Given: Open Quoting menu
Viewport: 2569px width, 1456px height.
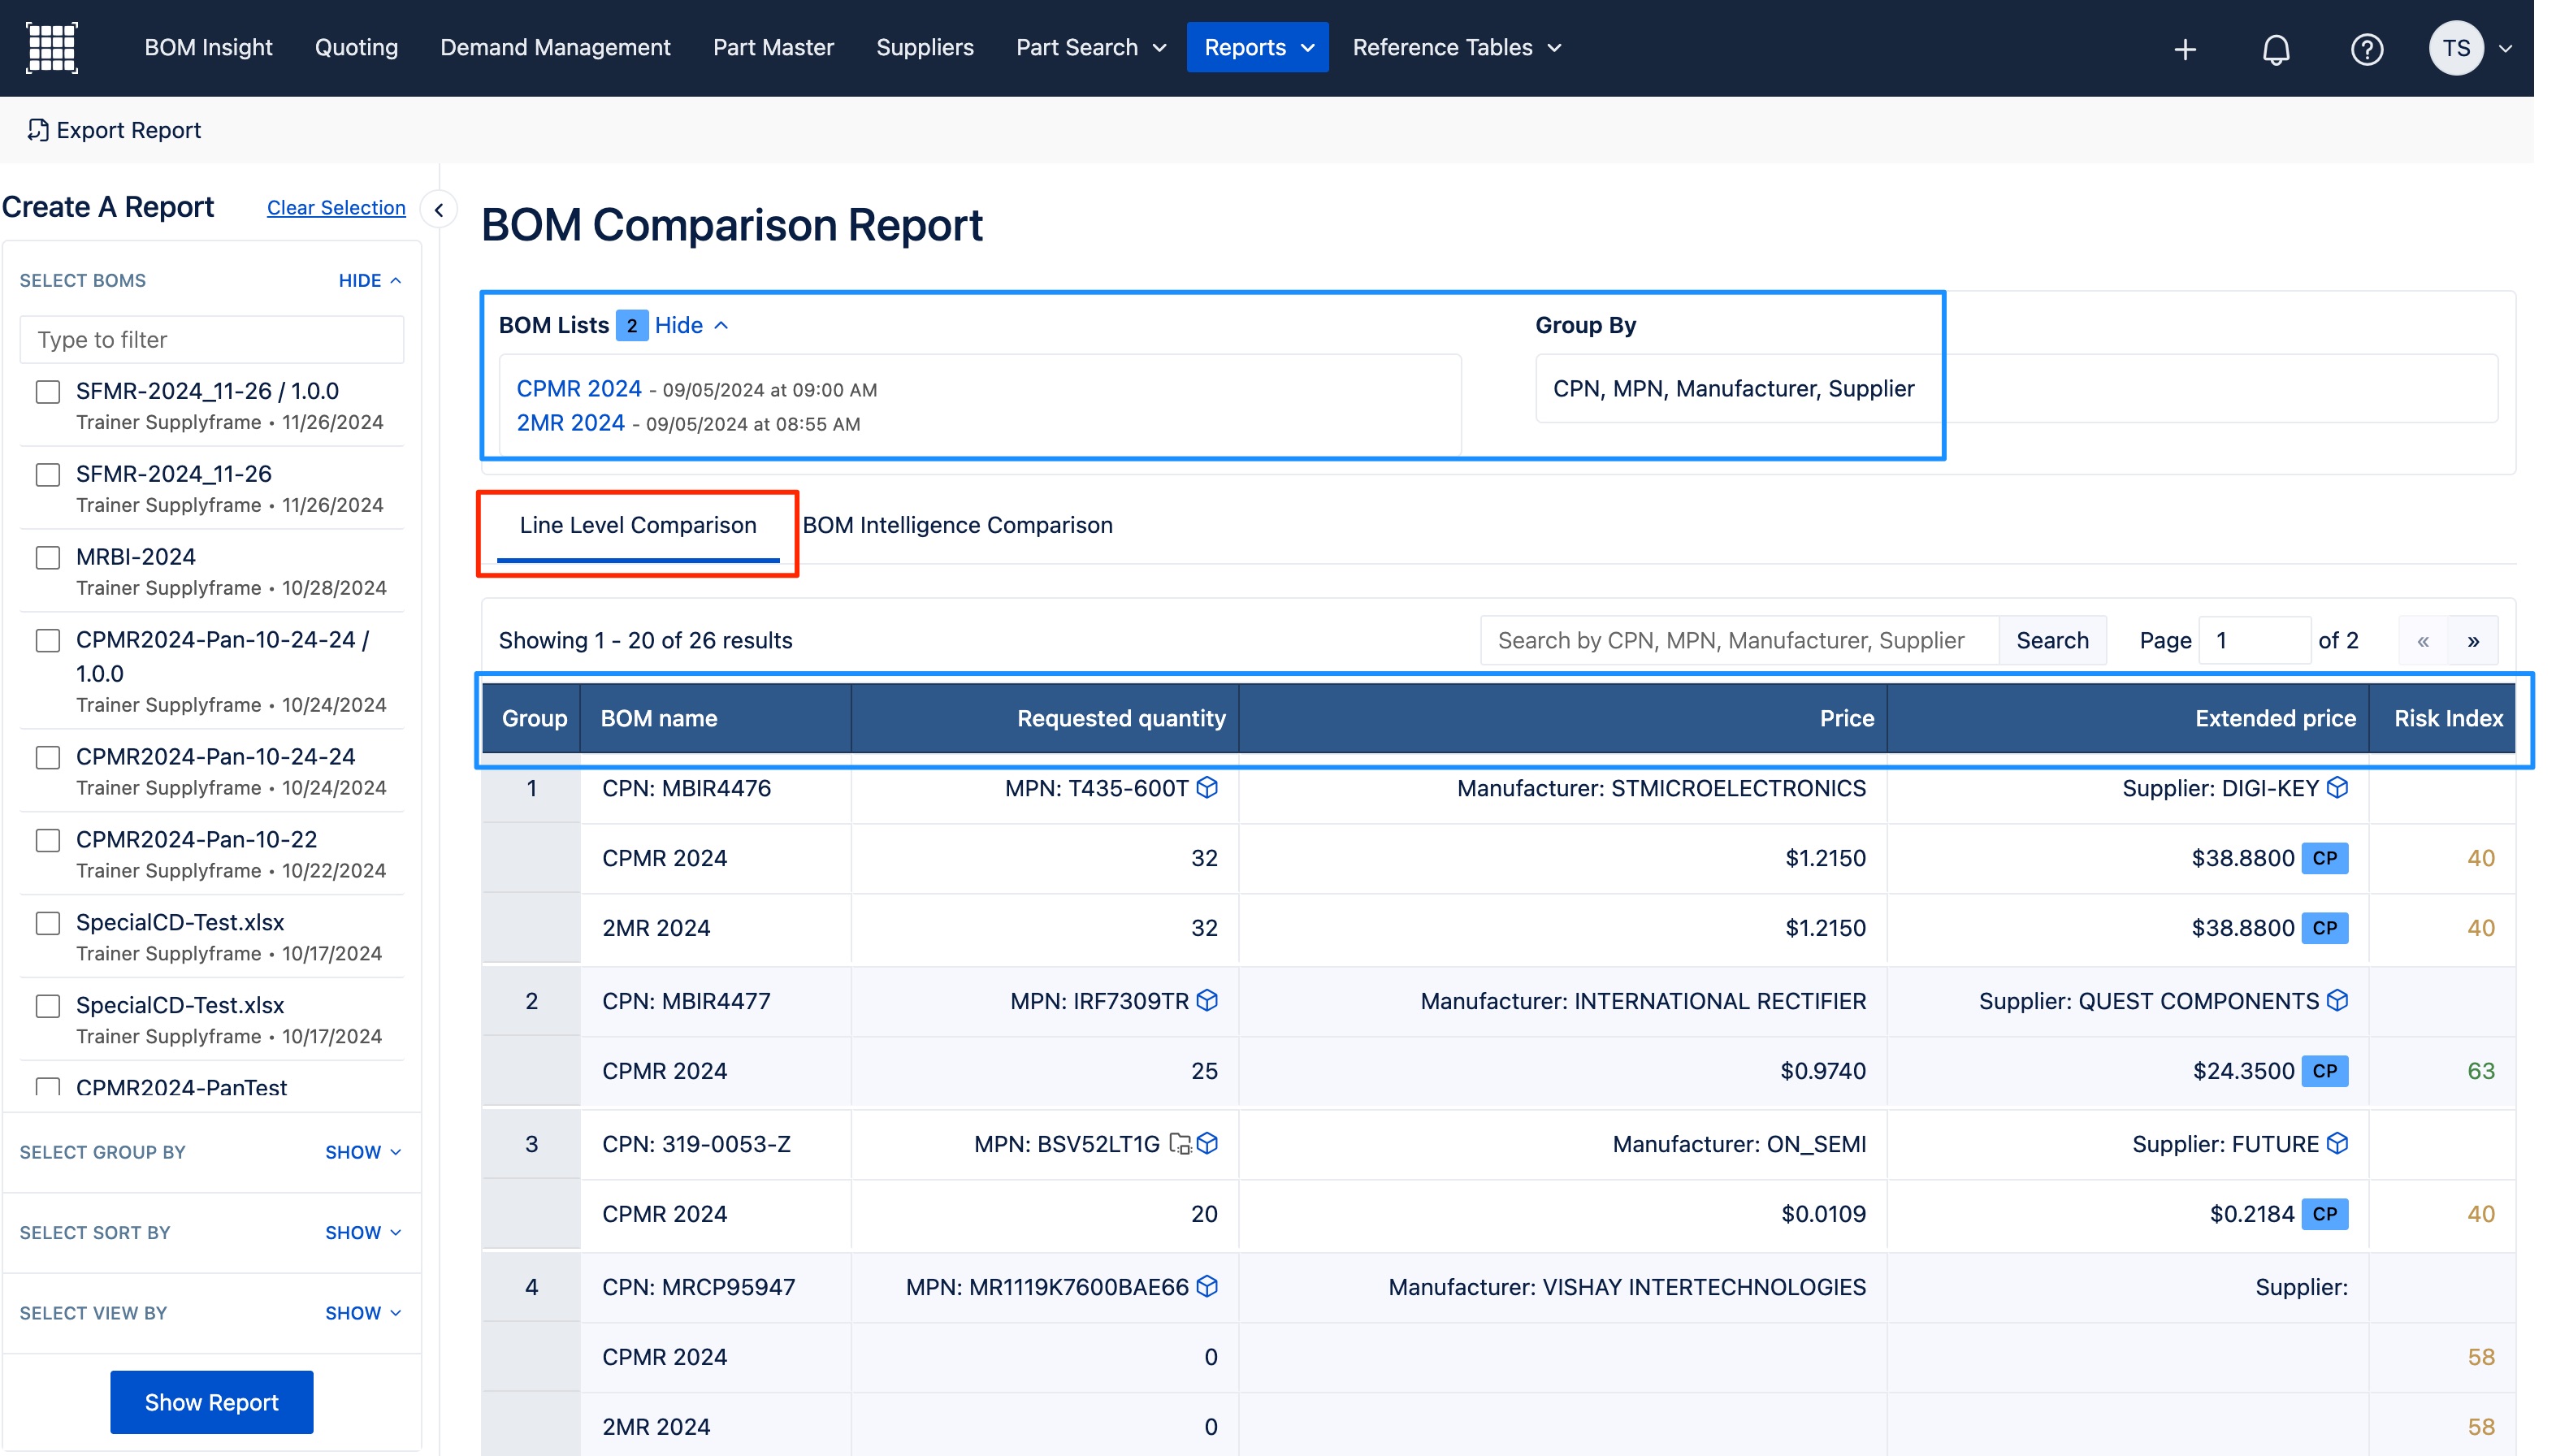Looking at the screenshot, I should click(x=356, y=47).
